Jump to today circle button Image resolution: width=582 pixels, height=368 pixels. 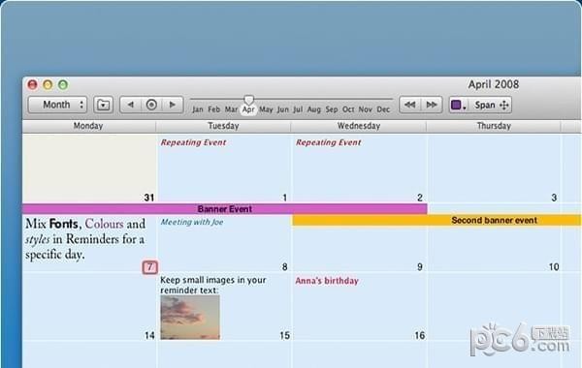(x=151, y=105)
